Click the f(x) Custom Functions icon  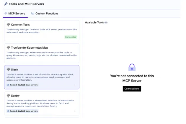pyautogui.click(x=32, y=14)
